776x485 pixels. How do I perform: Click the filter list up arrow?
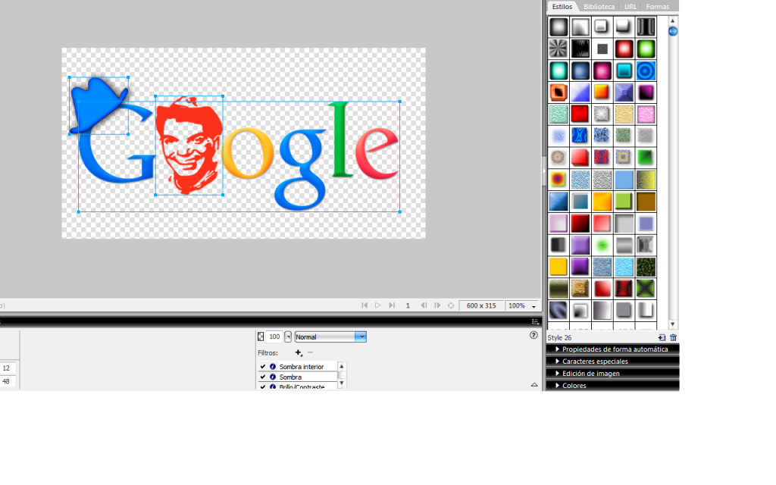tap(342, 366)
